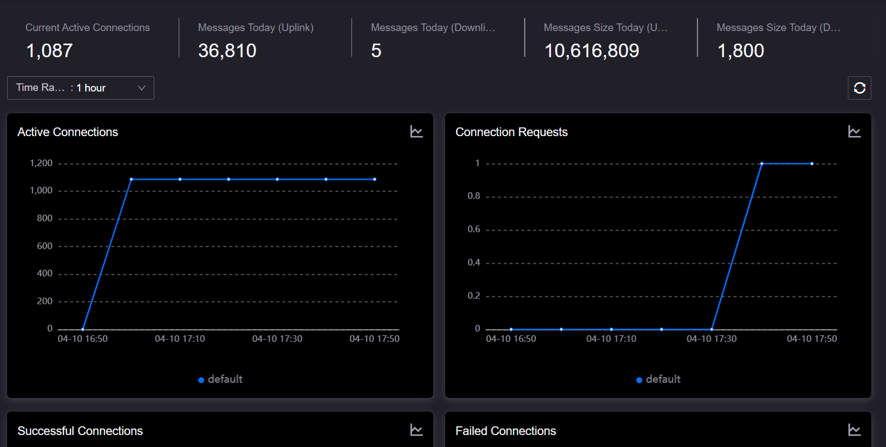Click the chevron arrow in Time Range selector
Viewport: 886px width, 447px height.
(x=142, y=88)
